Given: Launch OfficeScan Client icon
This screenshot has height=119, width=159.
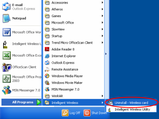Looking at the screenshot, I should tap(7, 67).
